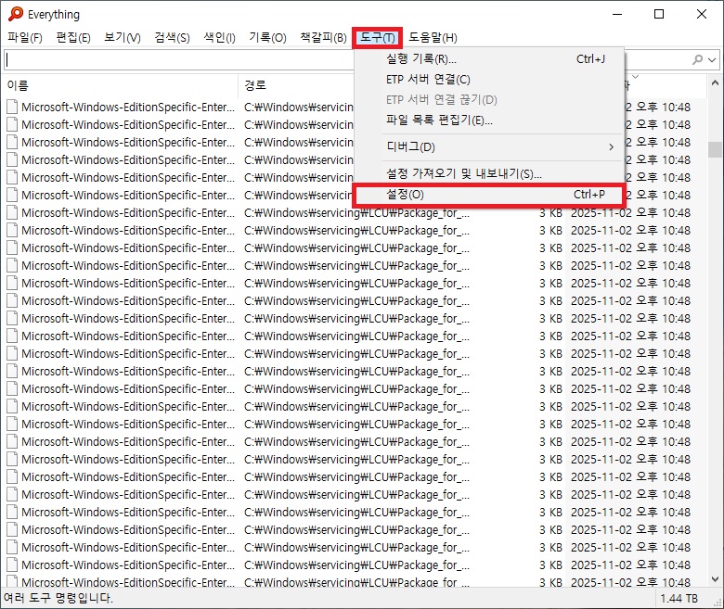Sort results by the 경로 column header

click(x=296, y=85)
